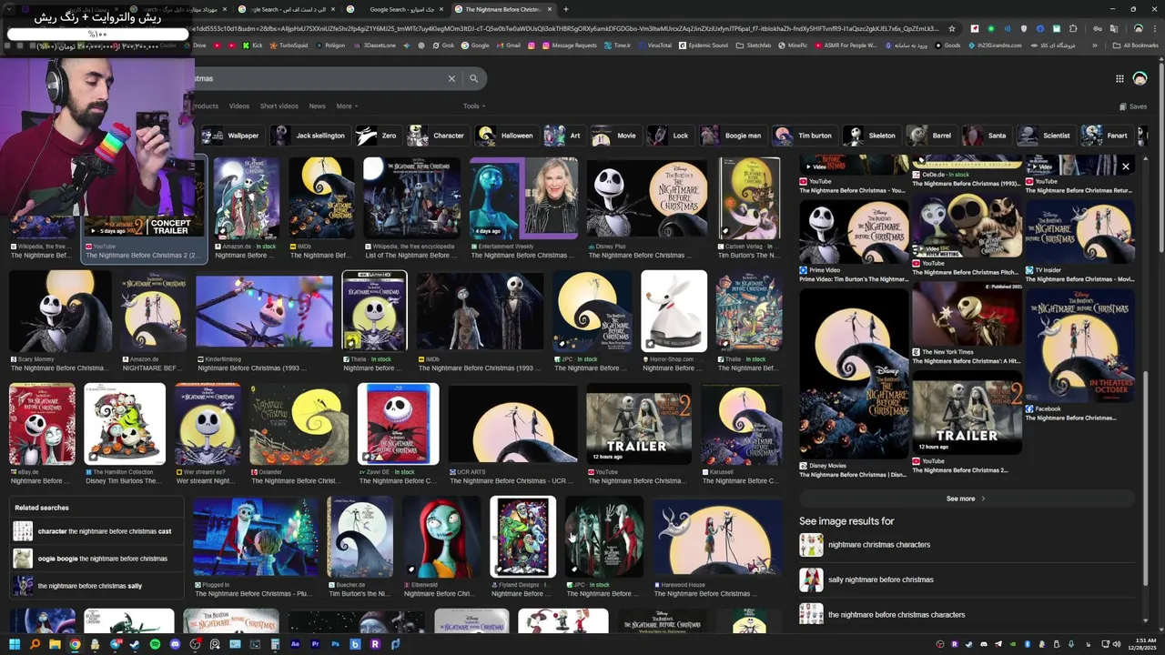The width and height of the screenshot is (1165, 655).
Task: Filter images by Zero chip
Action: pyautogui.click(x=377, y=136)
